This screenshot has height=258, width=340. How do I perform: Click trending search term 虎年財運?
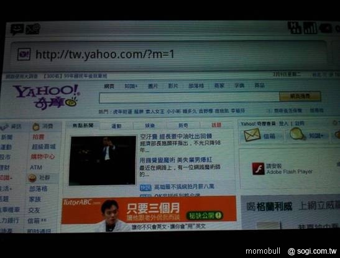pyautogui.click(x=122, y=112)
